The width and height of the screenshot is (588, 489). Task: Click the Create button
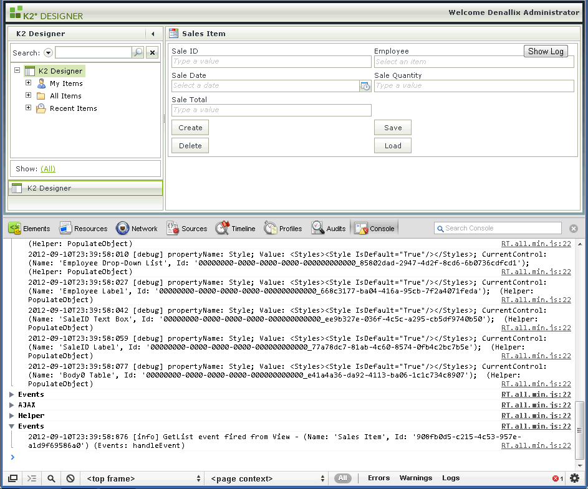click(x=190, y=128)
